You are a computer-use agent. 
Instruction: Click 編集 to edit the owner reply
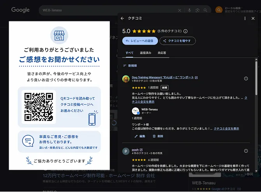pyautogui.click(x=140, y=136)
